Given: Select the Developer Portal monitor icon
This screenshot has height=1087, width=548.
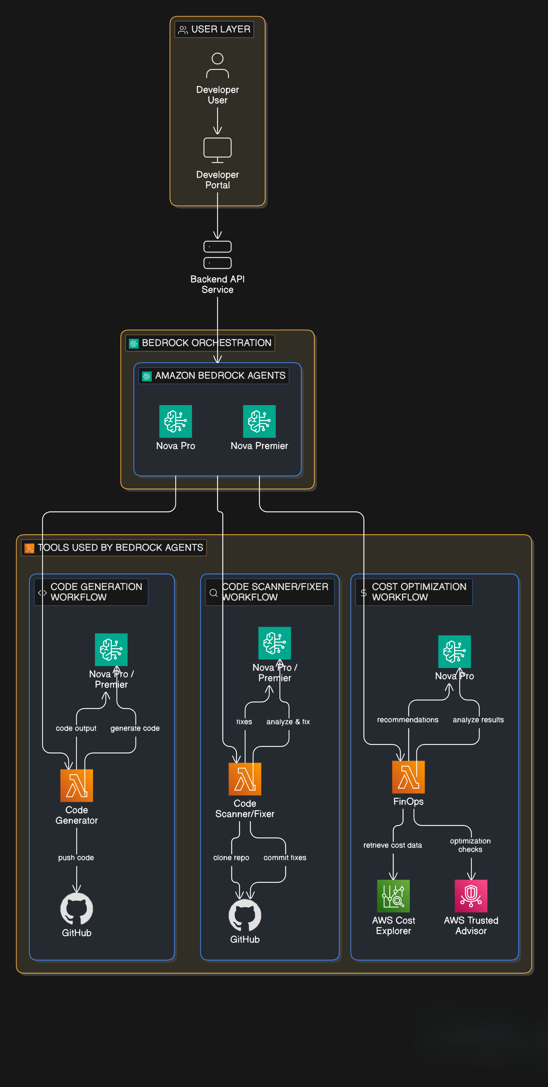Looking at the screenshot, I should (217, 150).
